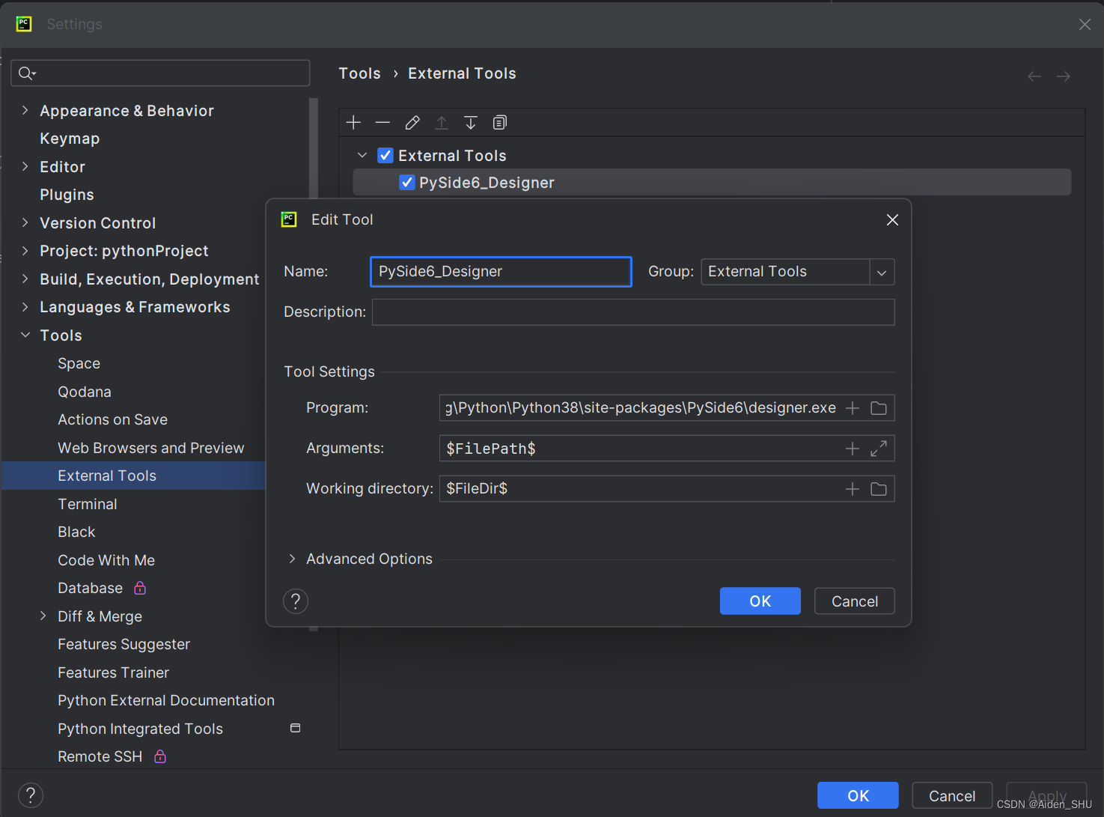1104x817 pixels.
Task: Navigate back with the left arrow icon
Action: [x=1034, y=76]
